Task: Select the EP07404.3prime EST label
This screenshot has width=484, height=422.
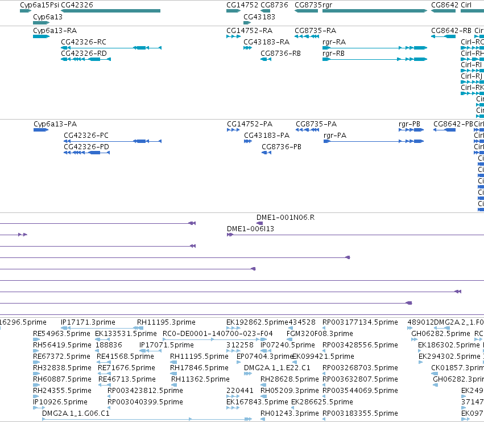Action: point(264,357)
